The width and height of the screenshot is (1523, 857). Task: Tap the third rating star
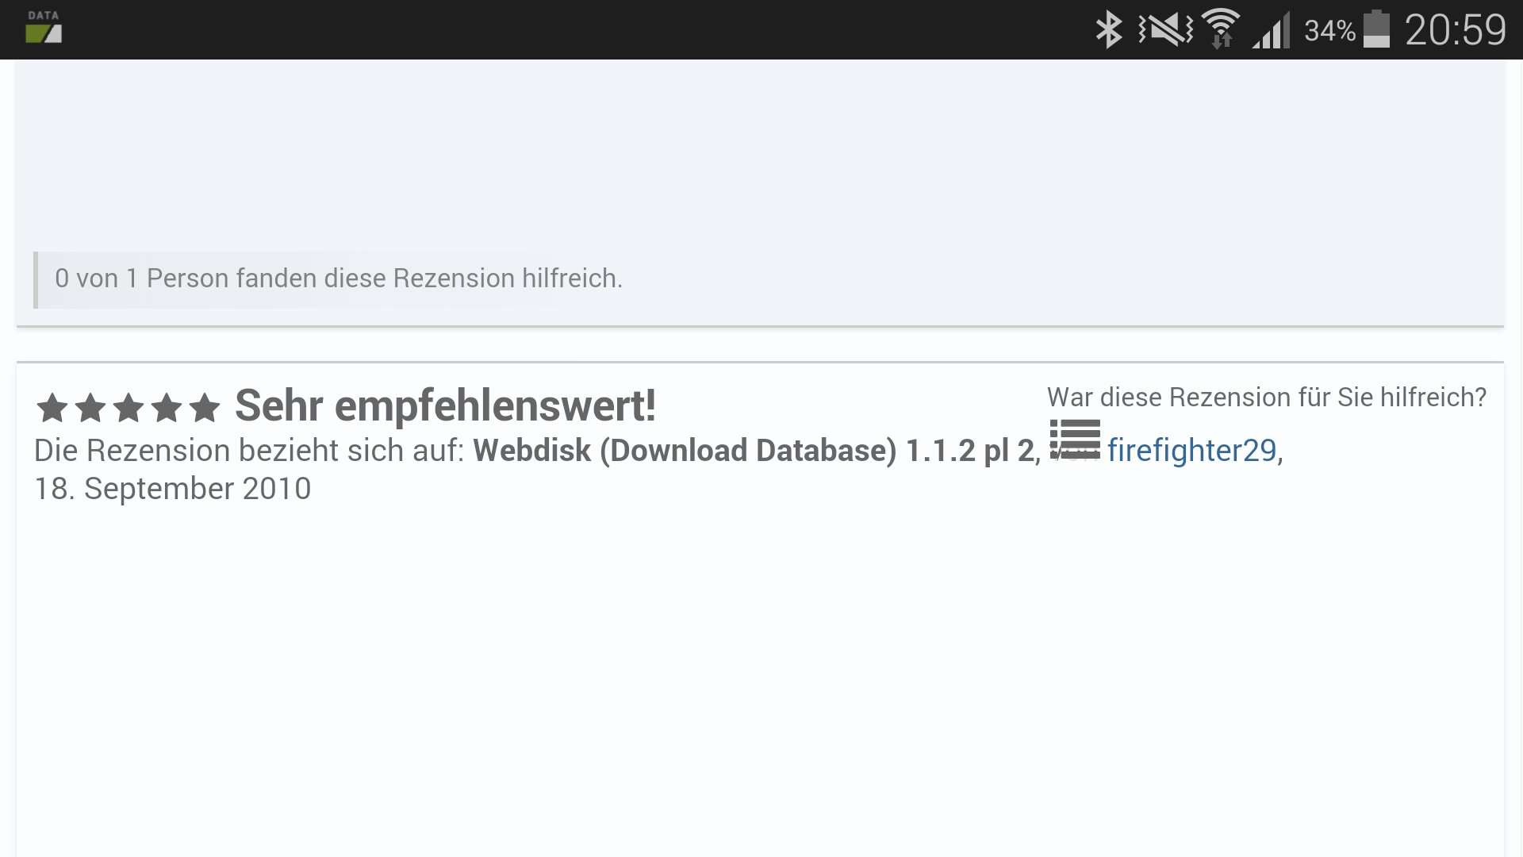129,408
